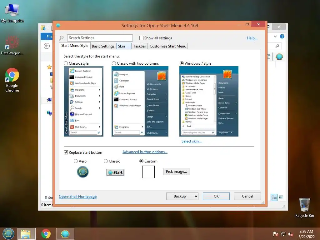
Task: Choose the Aero start button option
Action: tap(76, 161)
